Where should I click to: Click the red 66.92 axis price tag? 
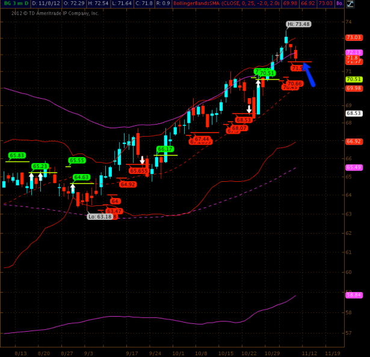point(353,141)
